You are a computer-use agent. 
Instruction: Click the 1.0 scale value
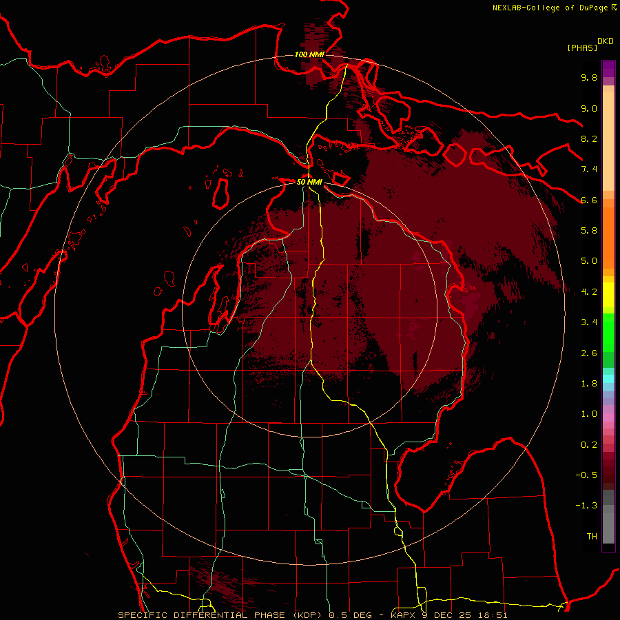tap(589, 414)
